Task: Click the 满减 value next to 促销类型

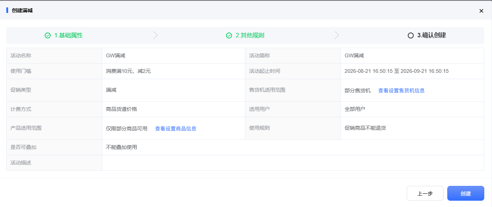Action: 111,90
